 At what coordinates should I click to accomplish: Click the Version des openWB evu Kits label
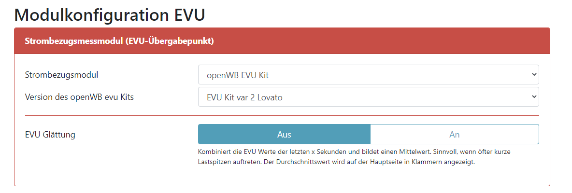click(79, 97)
